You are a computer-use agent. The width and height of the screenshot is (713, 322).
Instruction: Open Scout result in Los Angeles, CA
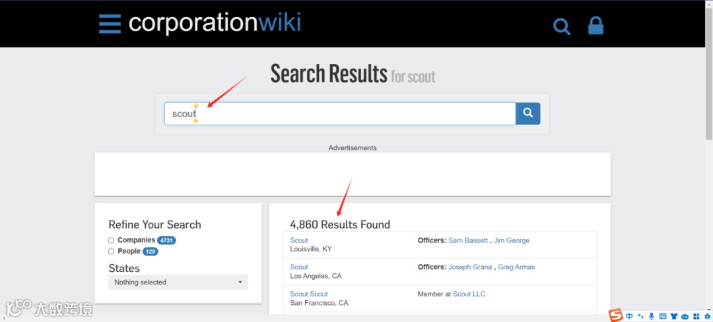click(x=299, y=267)
